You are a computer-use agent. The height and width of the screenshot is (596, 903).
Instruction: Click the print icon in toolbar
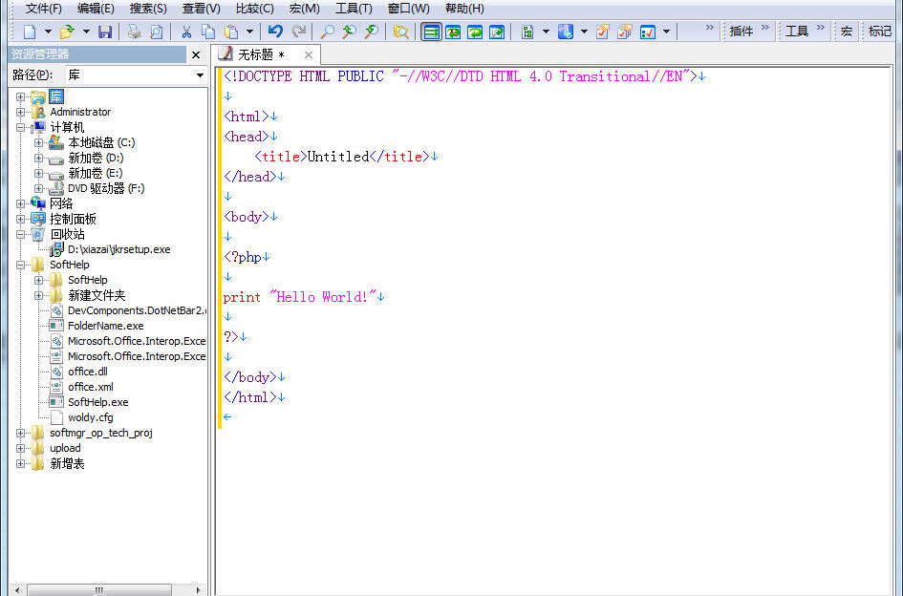tap(134, 32)
